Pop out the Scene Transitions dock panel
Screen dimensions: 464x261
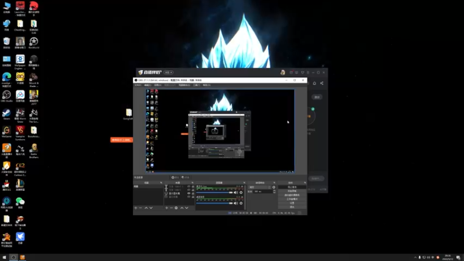point(274,183)
